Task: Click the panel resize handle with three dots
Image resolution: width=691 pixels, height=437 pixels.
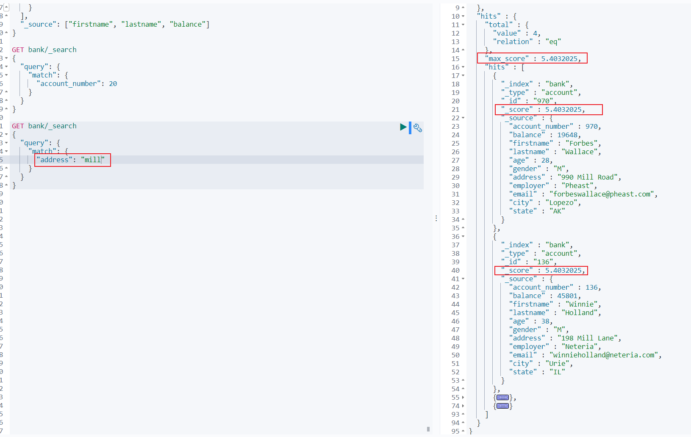Action: tap(436, 218)
